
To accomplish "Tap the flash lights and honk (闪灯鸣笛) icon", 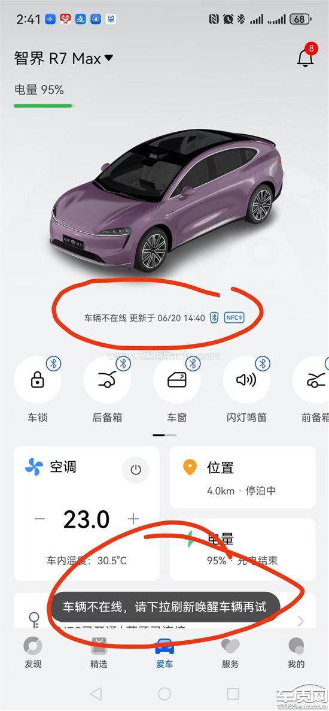I will click(246, 380).
